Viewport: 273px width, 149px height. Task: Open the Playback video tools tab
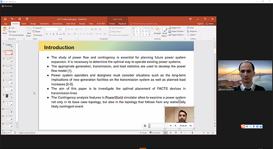[122, 24]
